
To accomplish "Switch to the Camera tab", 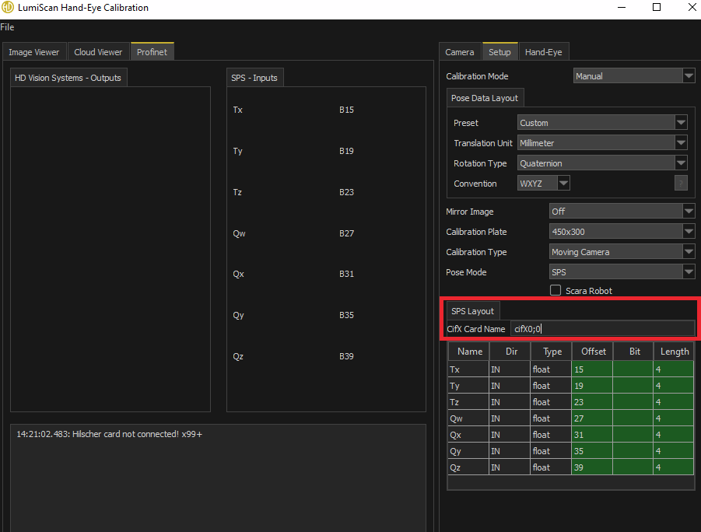I will (460, 52).
